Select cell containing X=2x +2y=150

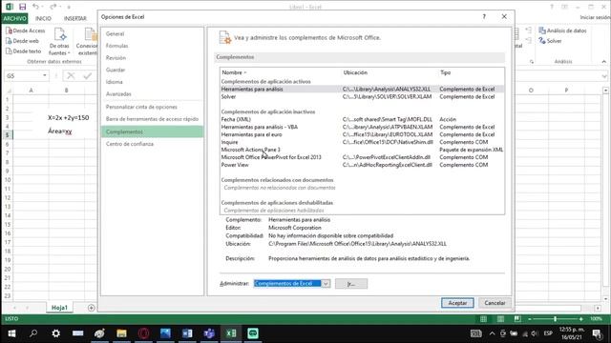click(68, 117)
